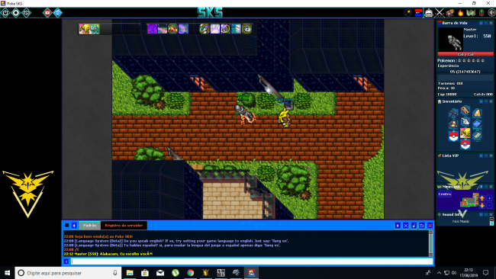Toggle the health bar icon in the top toolbar
This screenshot has width=496, height=279.
(418, 13)
